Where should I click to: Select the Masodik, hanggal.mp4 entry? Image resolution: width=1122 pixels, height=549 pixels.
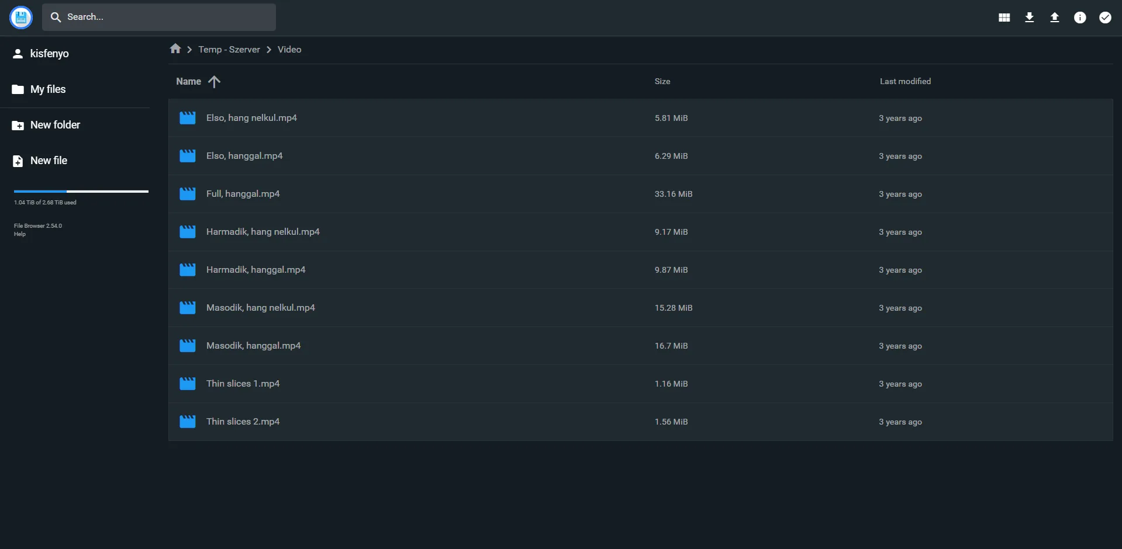(x=253, y=345)
